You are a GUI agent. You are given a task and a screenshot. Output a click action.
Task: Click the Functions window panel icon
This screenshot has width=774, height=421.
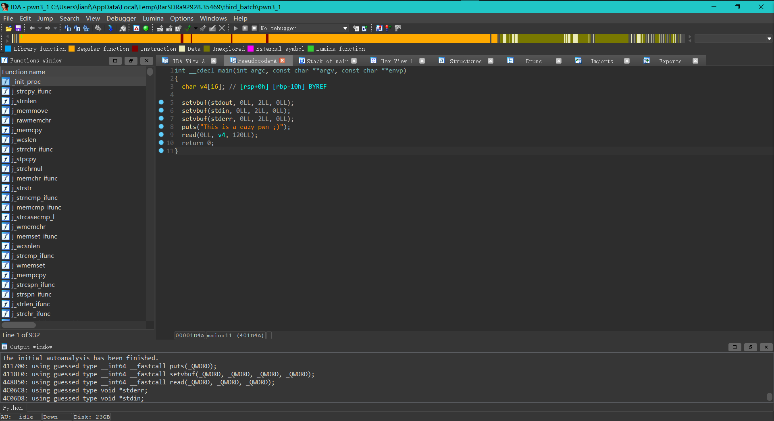pyautogui.click(x=4, y=60)
